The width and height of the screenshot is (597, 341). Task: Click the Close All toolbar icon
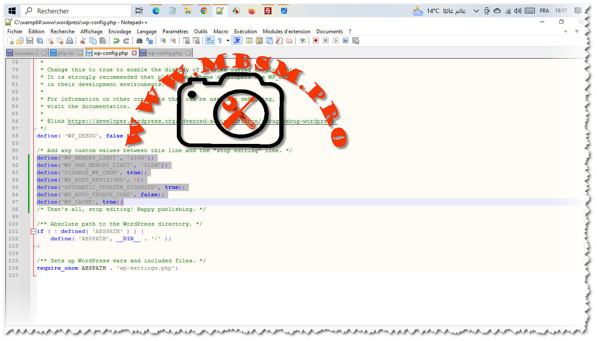60,41
